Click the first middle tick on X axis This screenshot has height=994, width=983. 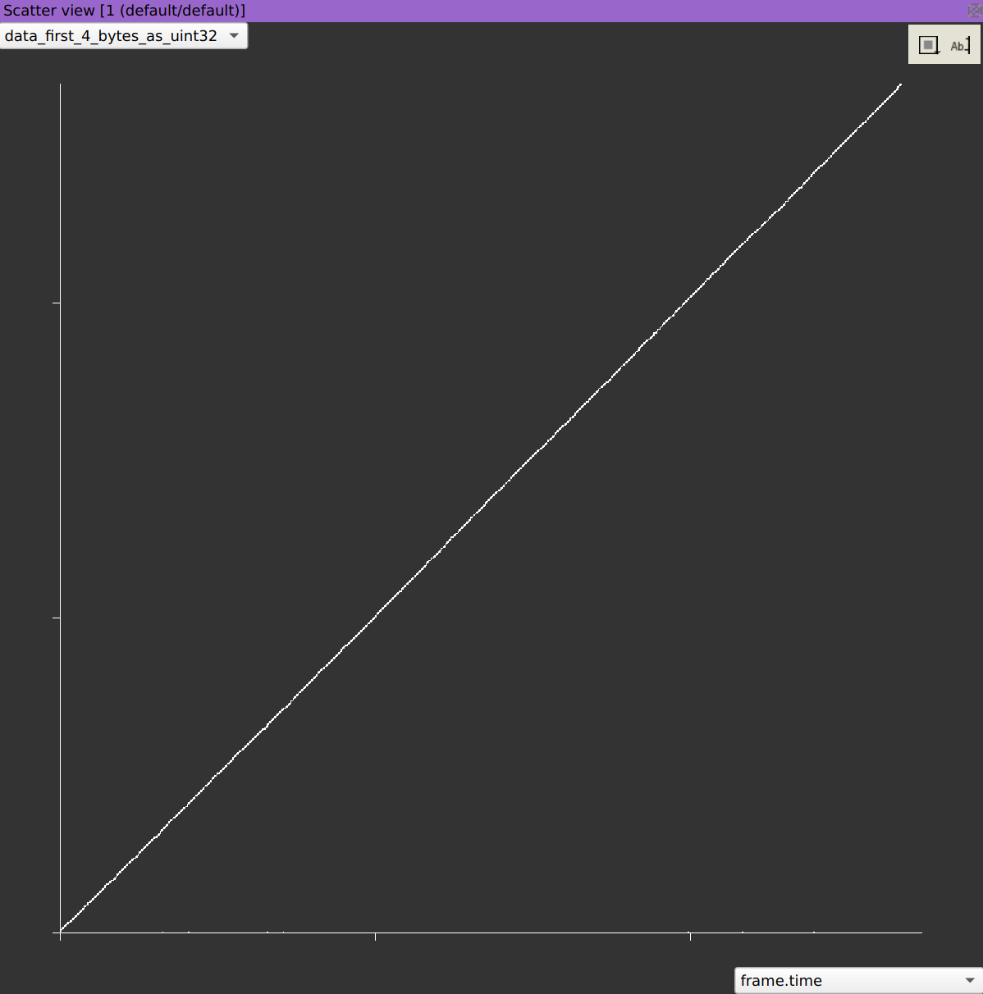click(x=375, y=935)
